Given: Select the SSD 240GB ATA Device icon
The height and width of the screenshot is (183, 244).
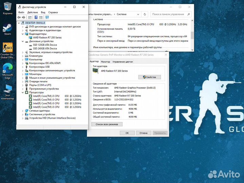Looking at the screenshot, I should (x=31, y=48).
